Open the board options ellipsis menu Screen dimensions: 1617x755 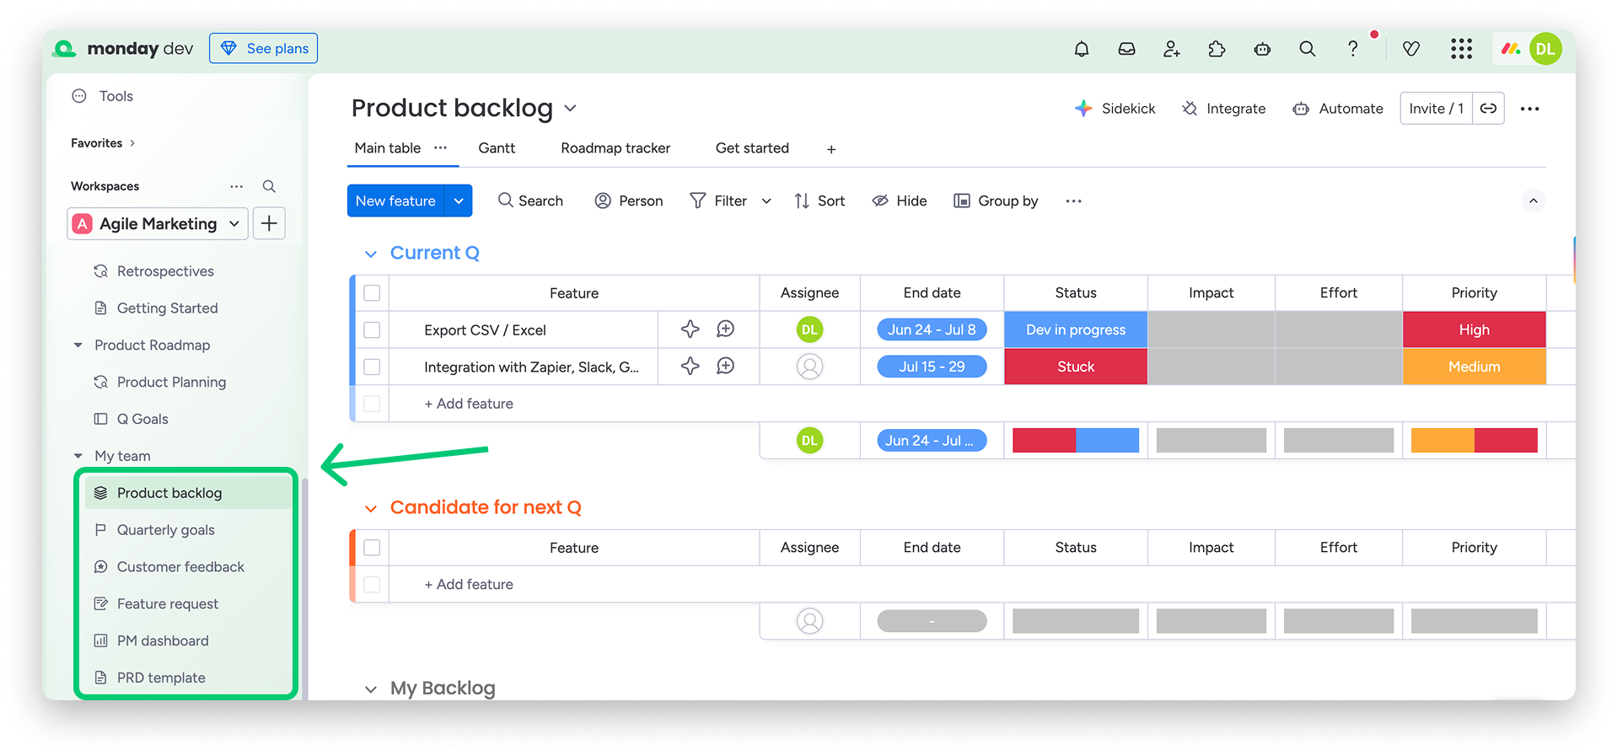point(1530,109)
